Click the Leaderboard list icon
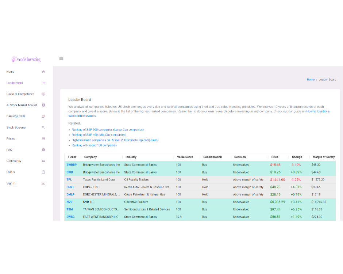Image resolution: width=343 pixels, height=274 pixels. pos(43,83)
